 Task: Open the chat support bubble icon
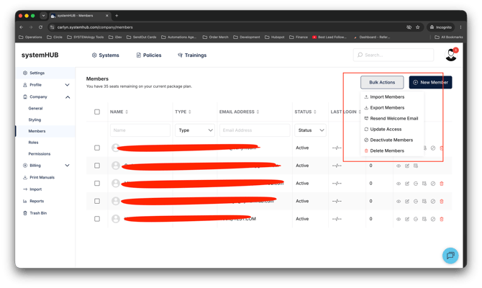pos(450,256)
